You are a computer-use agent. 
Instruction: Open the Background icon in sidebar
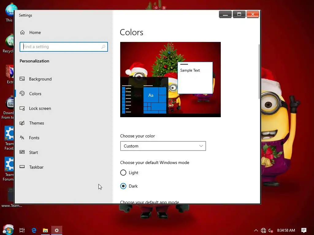click(22, 79)
